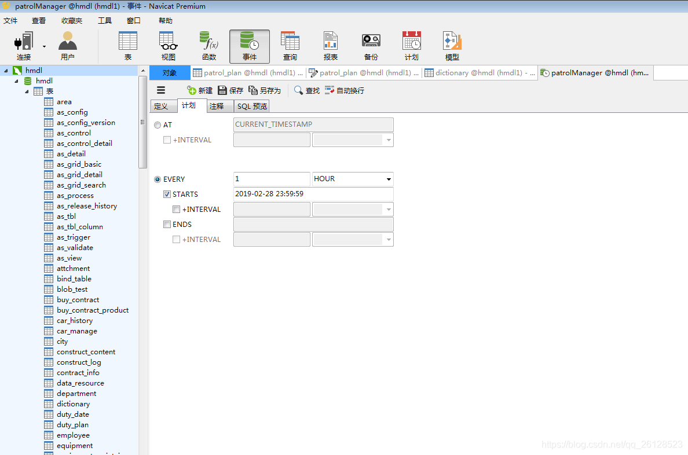
Task: Click the 查找 find button
Action: point(307,90)
